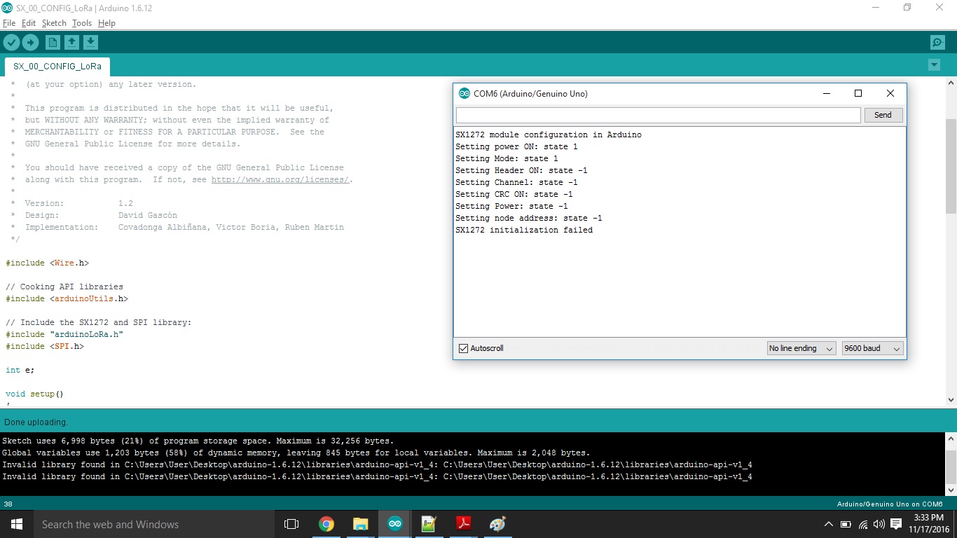Open Serial Monitor magnifier icon

937,43
